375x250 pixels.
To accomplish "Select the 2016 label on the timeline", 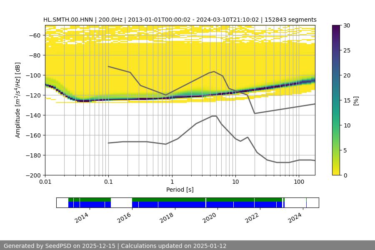I will point(124,217).
